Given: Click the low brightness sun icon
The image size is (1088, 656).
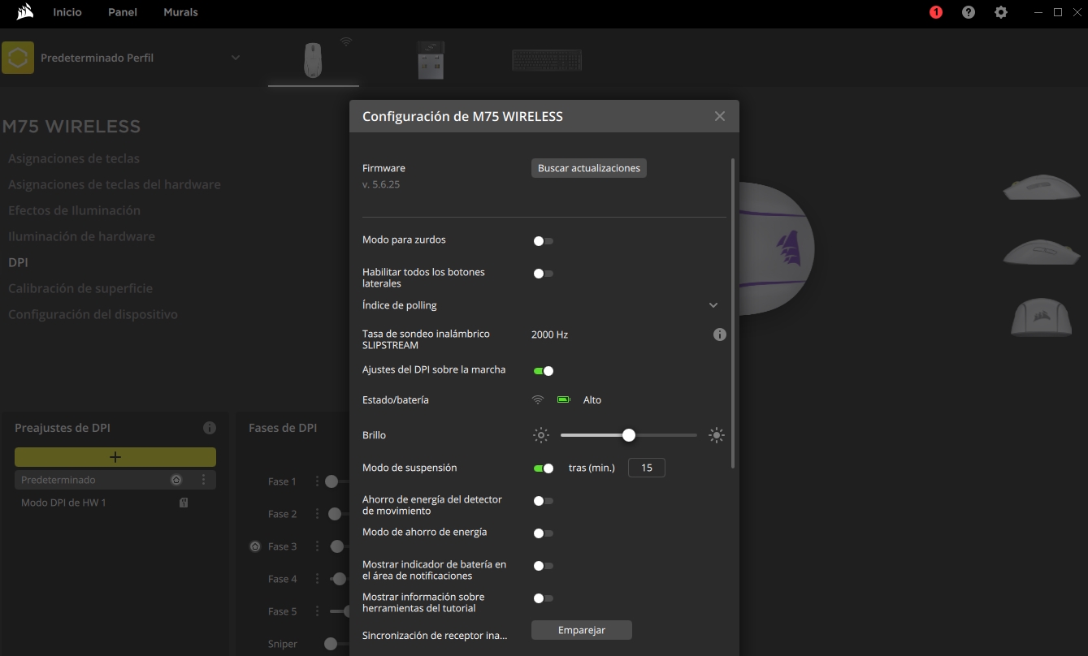Looking at the screenshot, I should 541,435.
